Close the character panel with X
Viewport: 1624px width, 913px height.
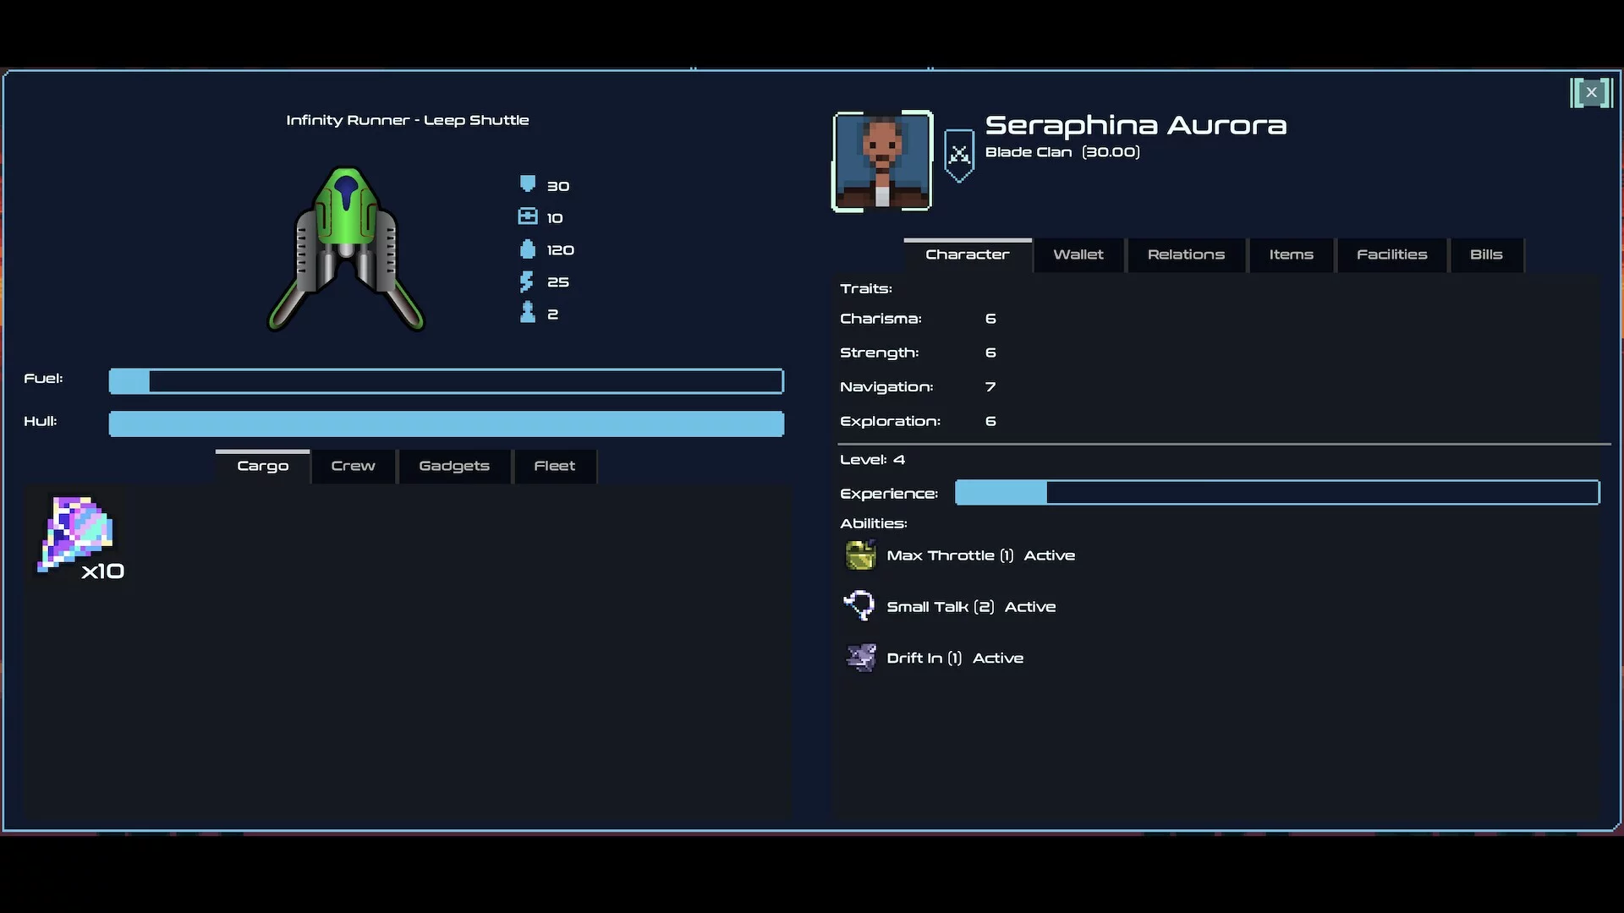point(1591,92)
